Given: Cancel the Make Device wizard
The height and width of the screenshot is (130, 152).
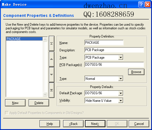Looking at the screenshot, I should pos(139,124).
